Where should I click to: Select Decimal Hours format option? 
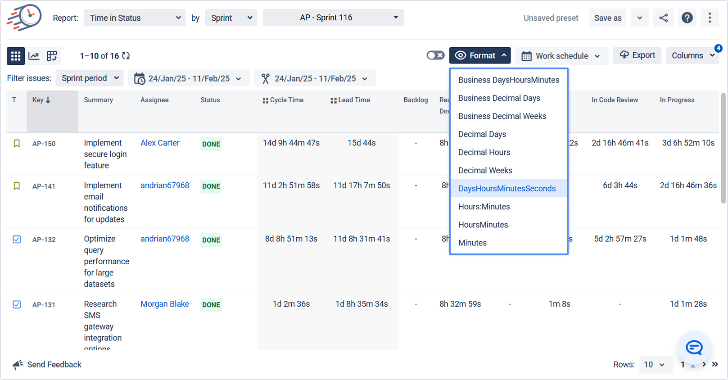pos(484,152)
